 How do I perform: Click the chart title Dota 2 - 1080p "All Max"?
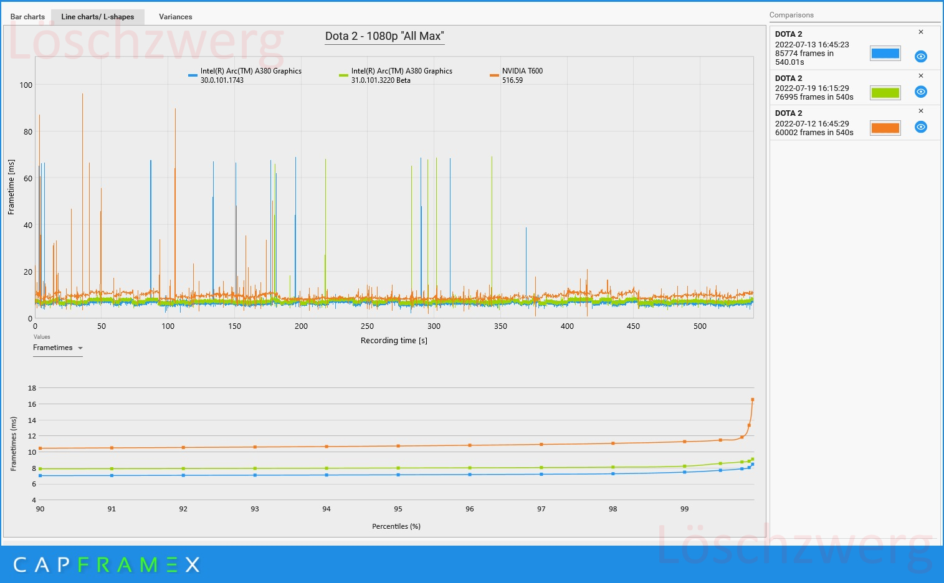point(384,36)
